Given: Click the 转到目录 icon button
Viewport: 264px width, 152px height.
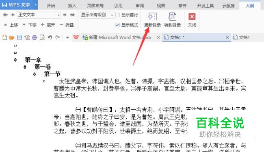Looking at the screenshot, I should [172, 20].
